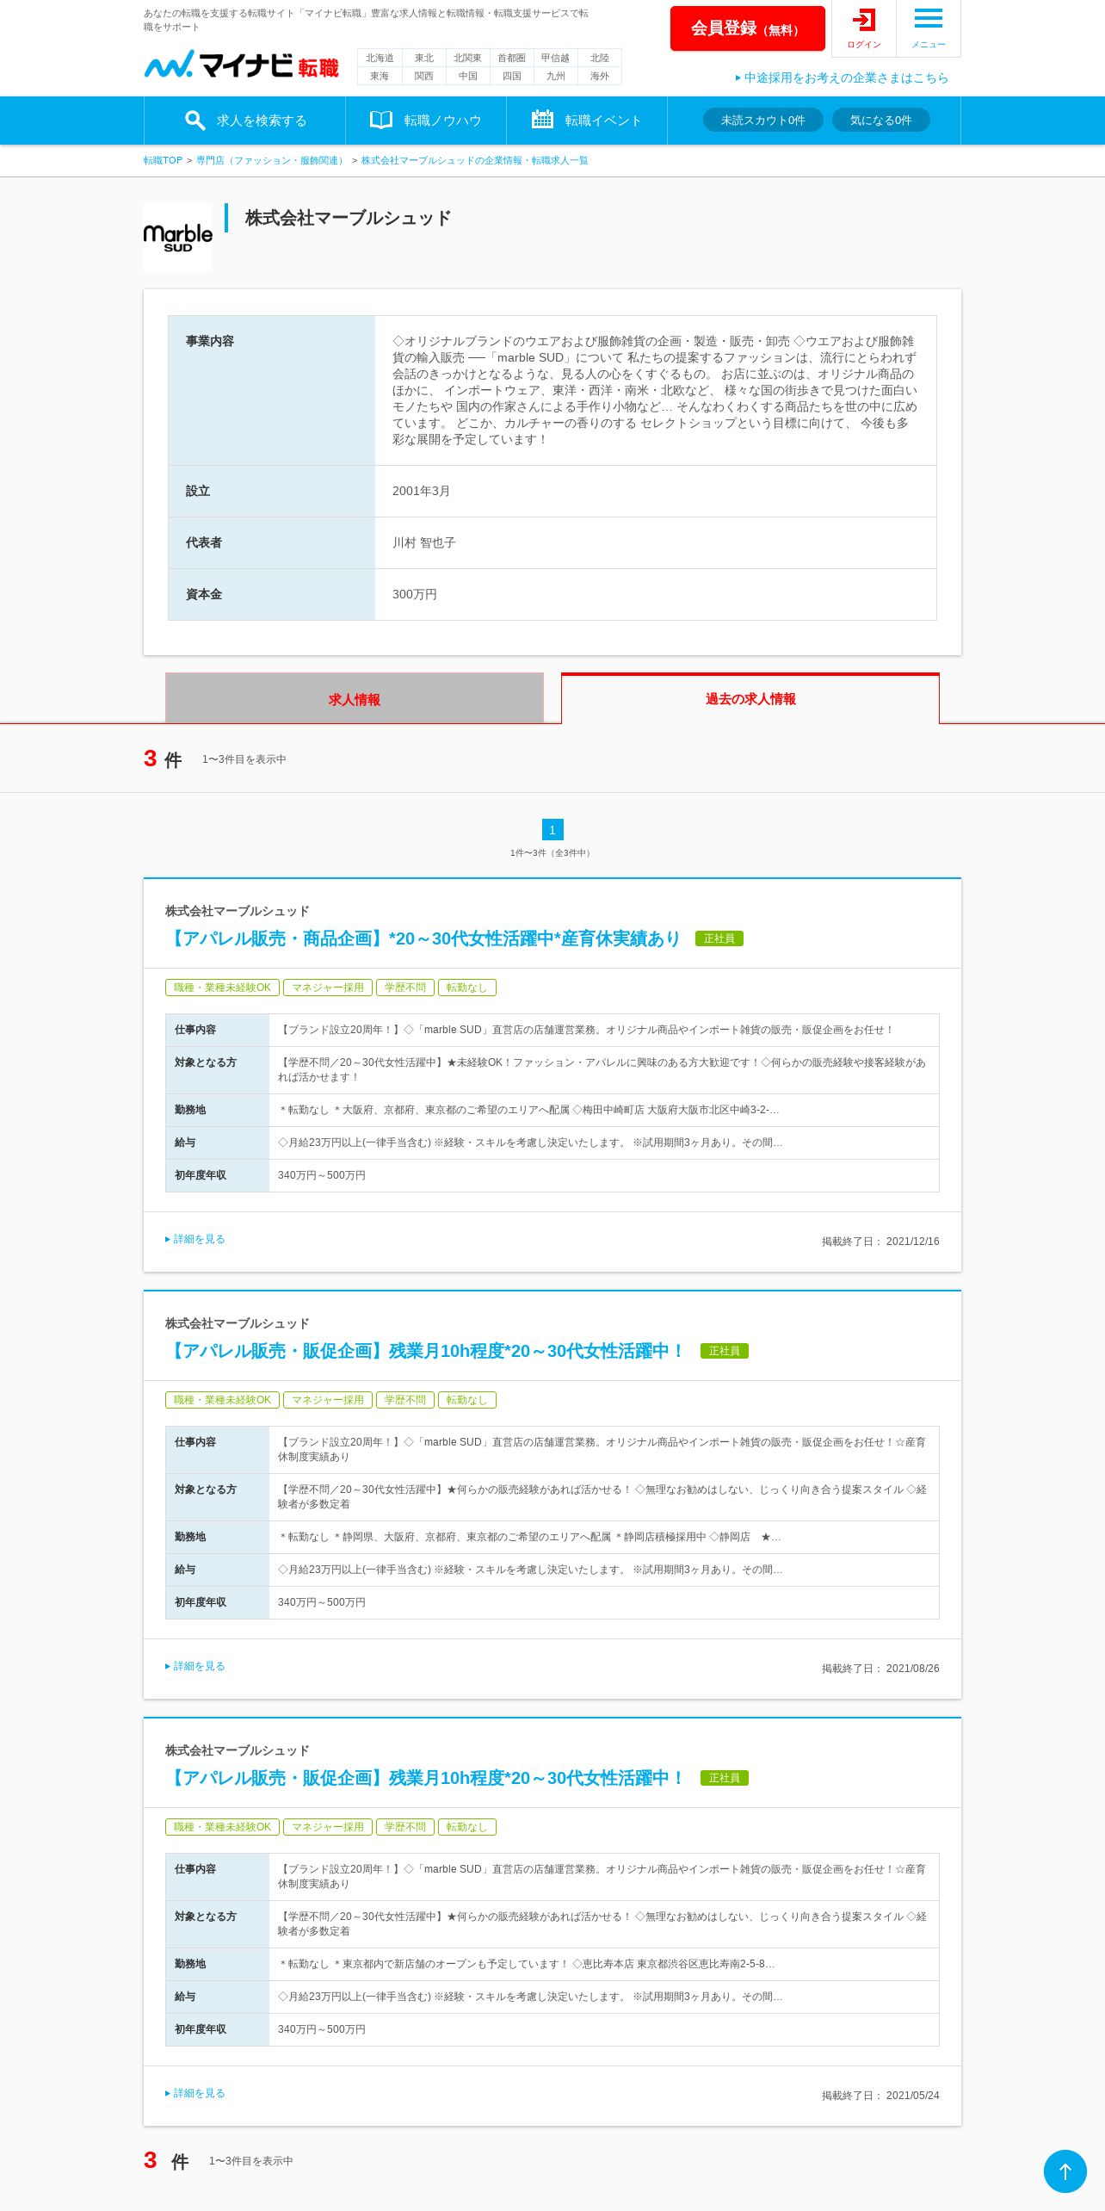Screen dimensions: 1105x2211
Task: Click the calendar event icon
Action: [542, 120]
